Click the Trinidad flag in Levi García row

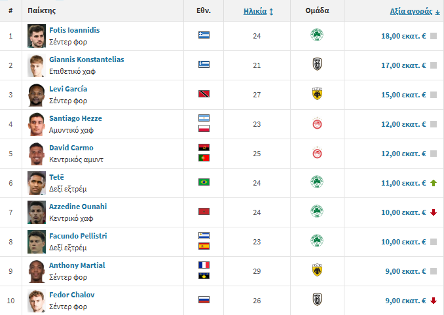[204, 94]
